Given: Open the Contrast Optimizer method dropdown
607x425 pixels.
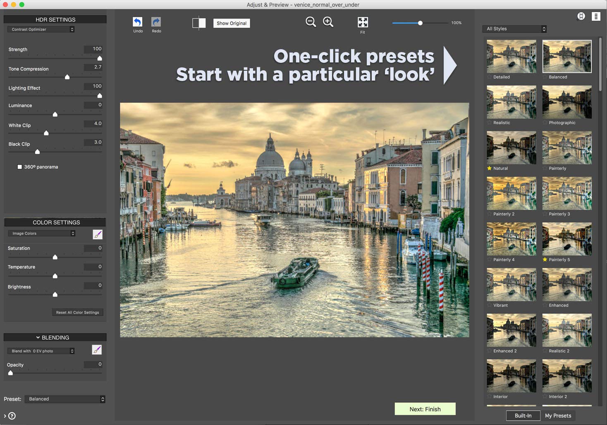Looking at the screenshot, I should pyautogui.click(x=41, y=29).
